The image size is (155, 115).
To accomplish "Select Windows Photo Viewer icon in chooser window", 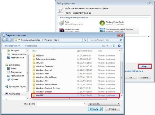I will pos(102,30).
